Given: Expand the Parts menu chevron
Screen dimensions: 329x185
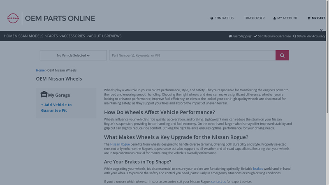Looking at the screenshot, I should tap(60, 36).
